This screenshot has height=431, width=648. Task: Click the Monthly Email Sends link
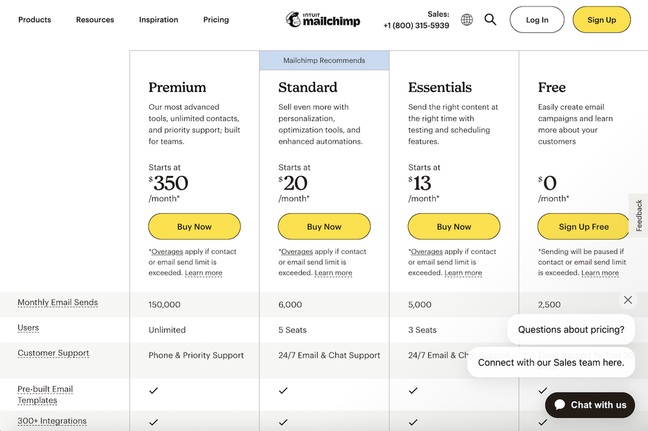pyautogui.click(x=58, y=303)
